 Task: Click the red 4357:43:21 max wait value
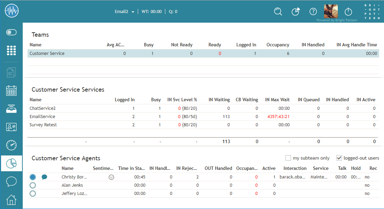pos(279,117)
